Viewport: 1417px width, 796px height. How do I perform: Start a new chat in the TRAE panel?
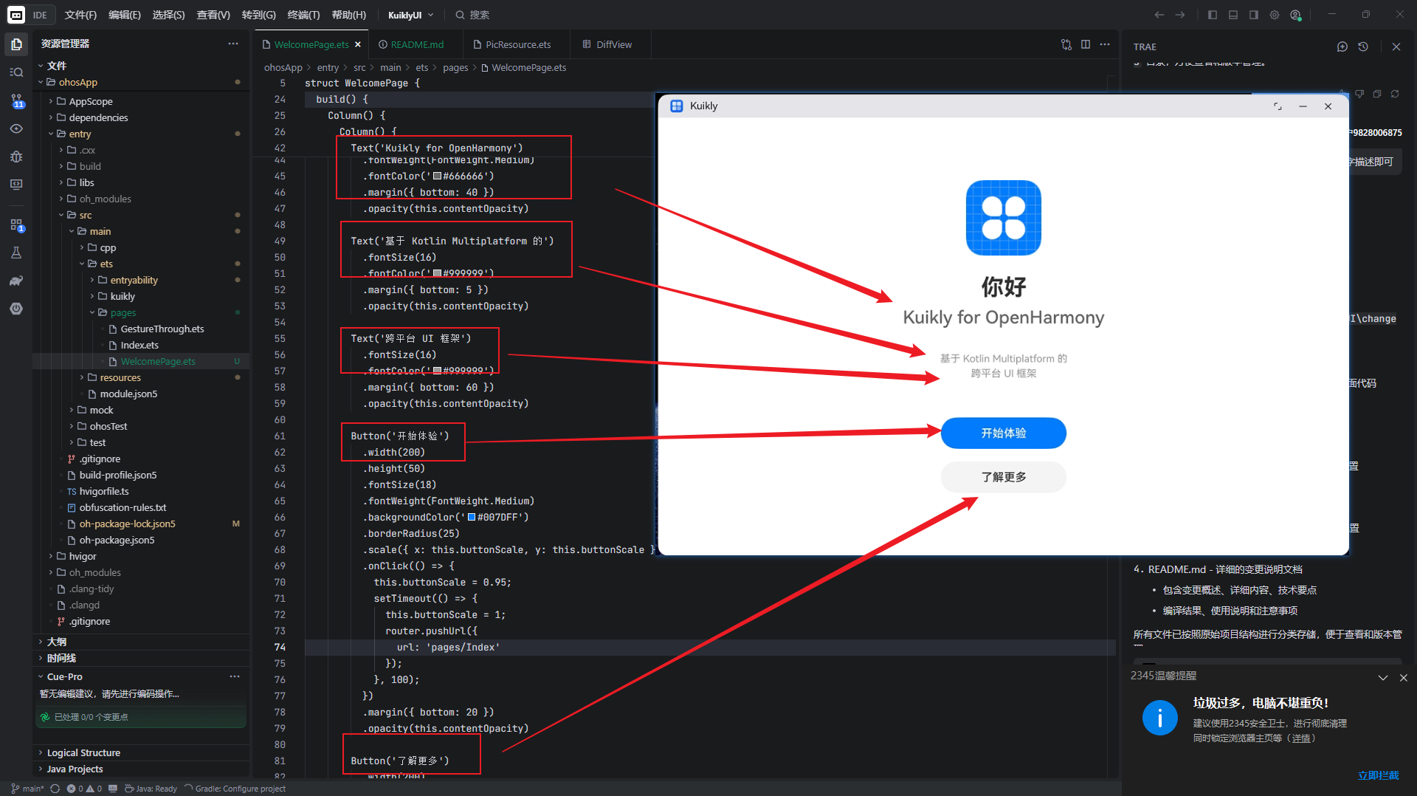(1342, 47)
